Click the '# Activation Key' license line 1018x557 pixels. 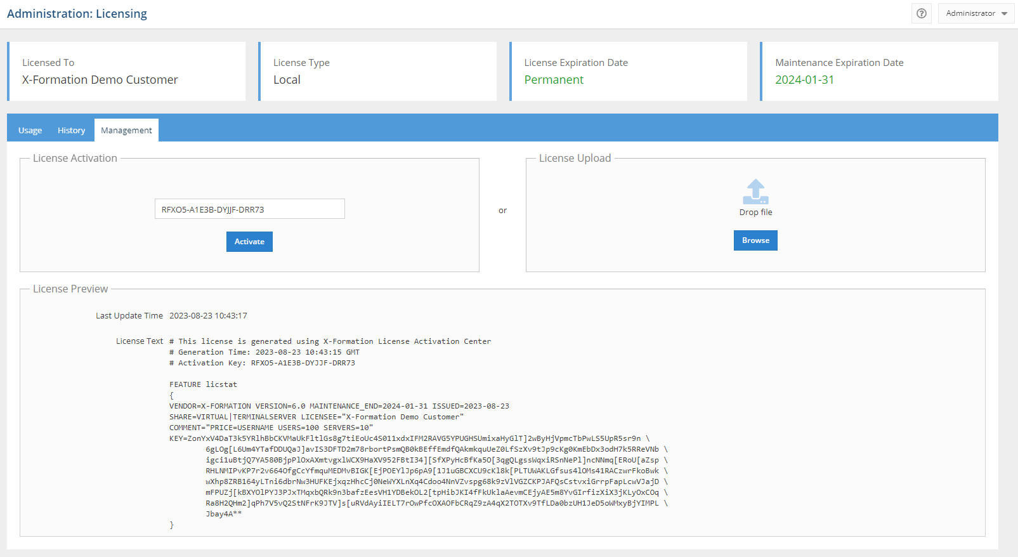tap(262, 363)
